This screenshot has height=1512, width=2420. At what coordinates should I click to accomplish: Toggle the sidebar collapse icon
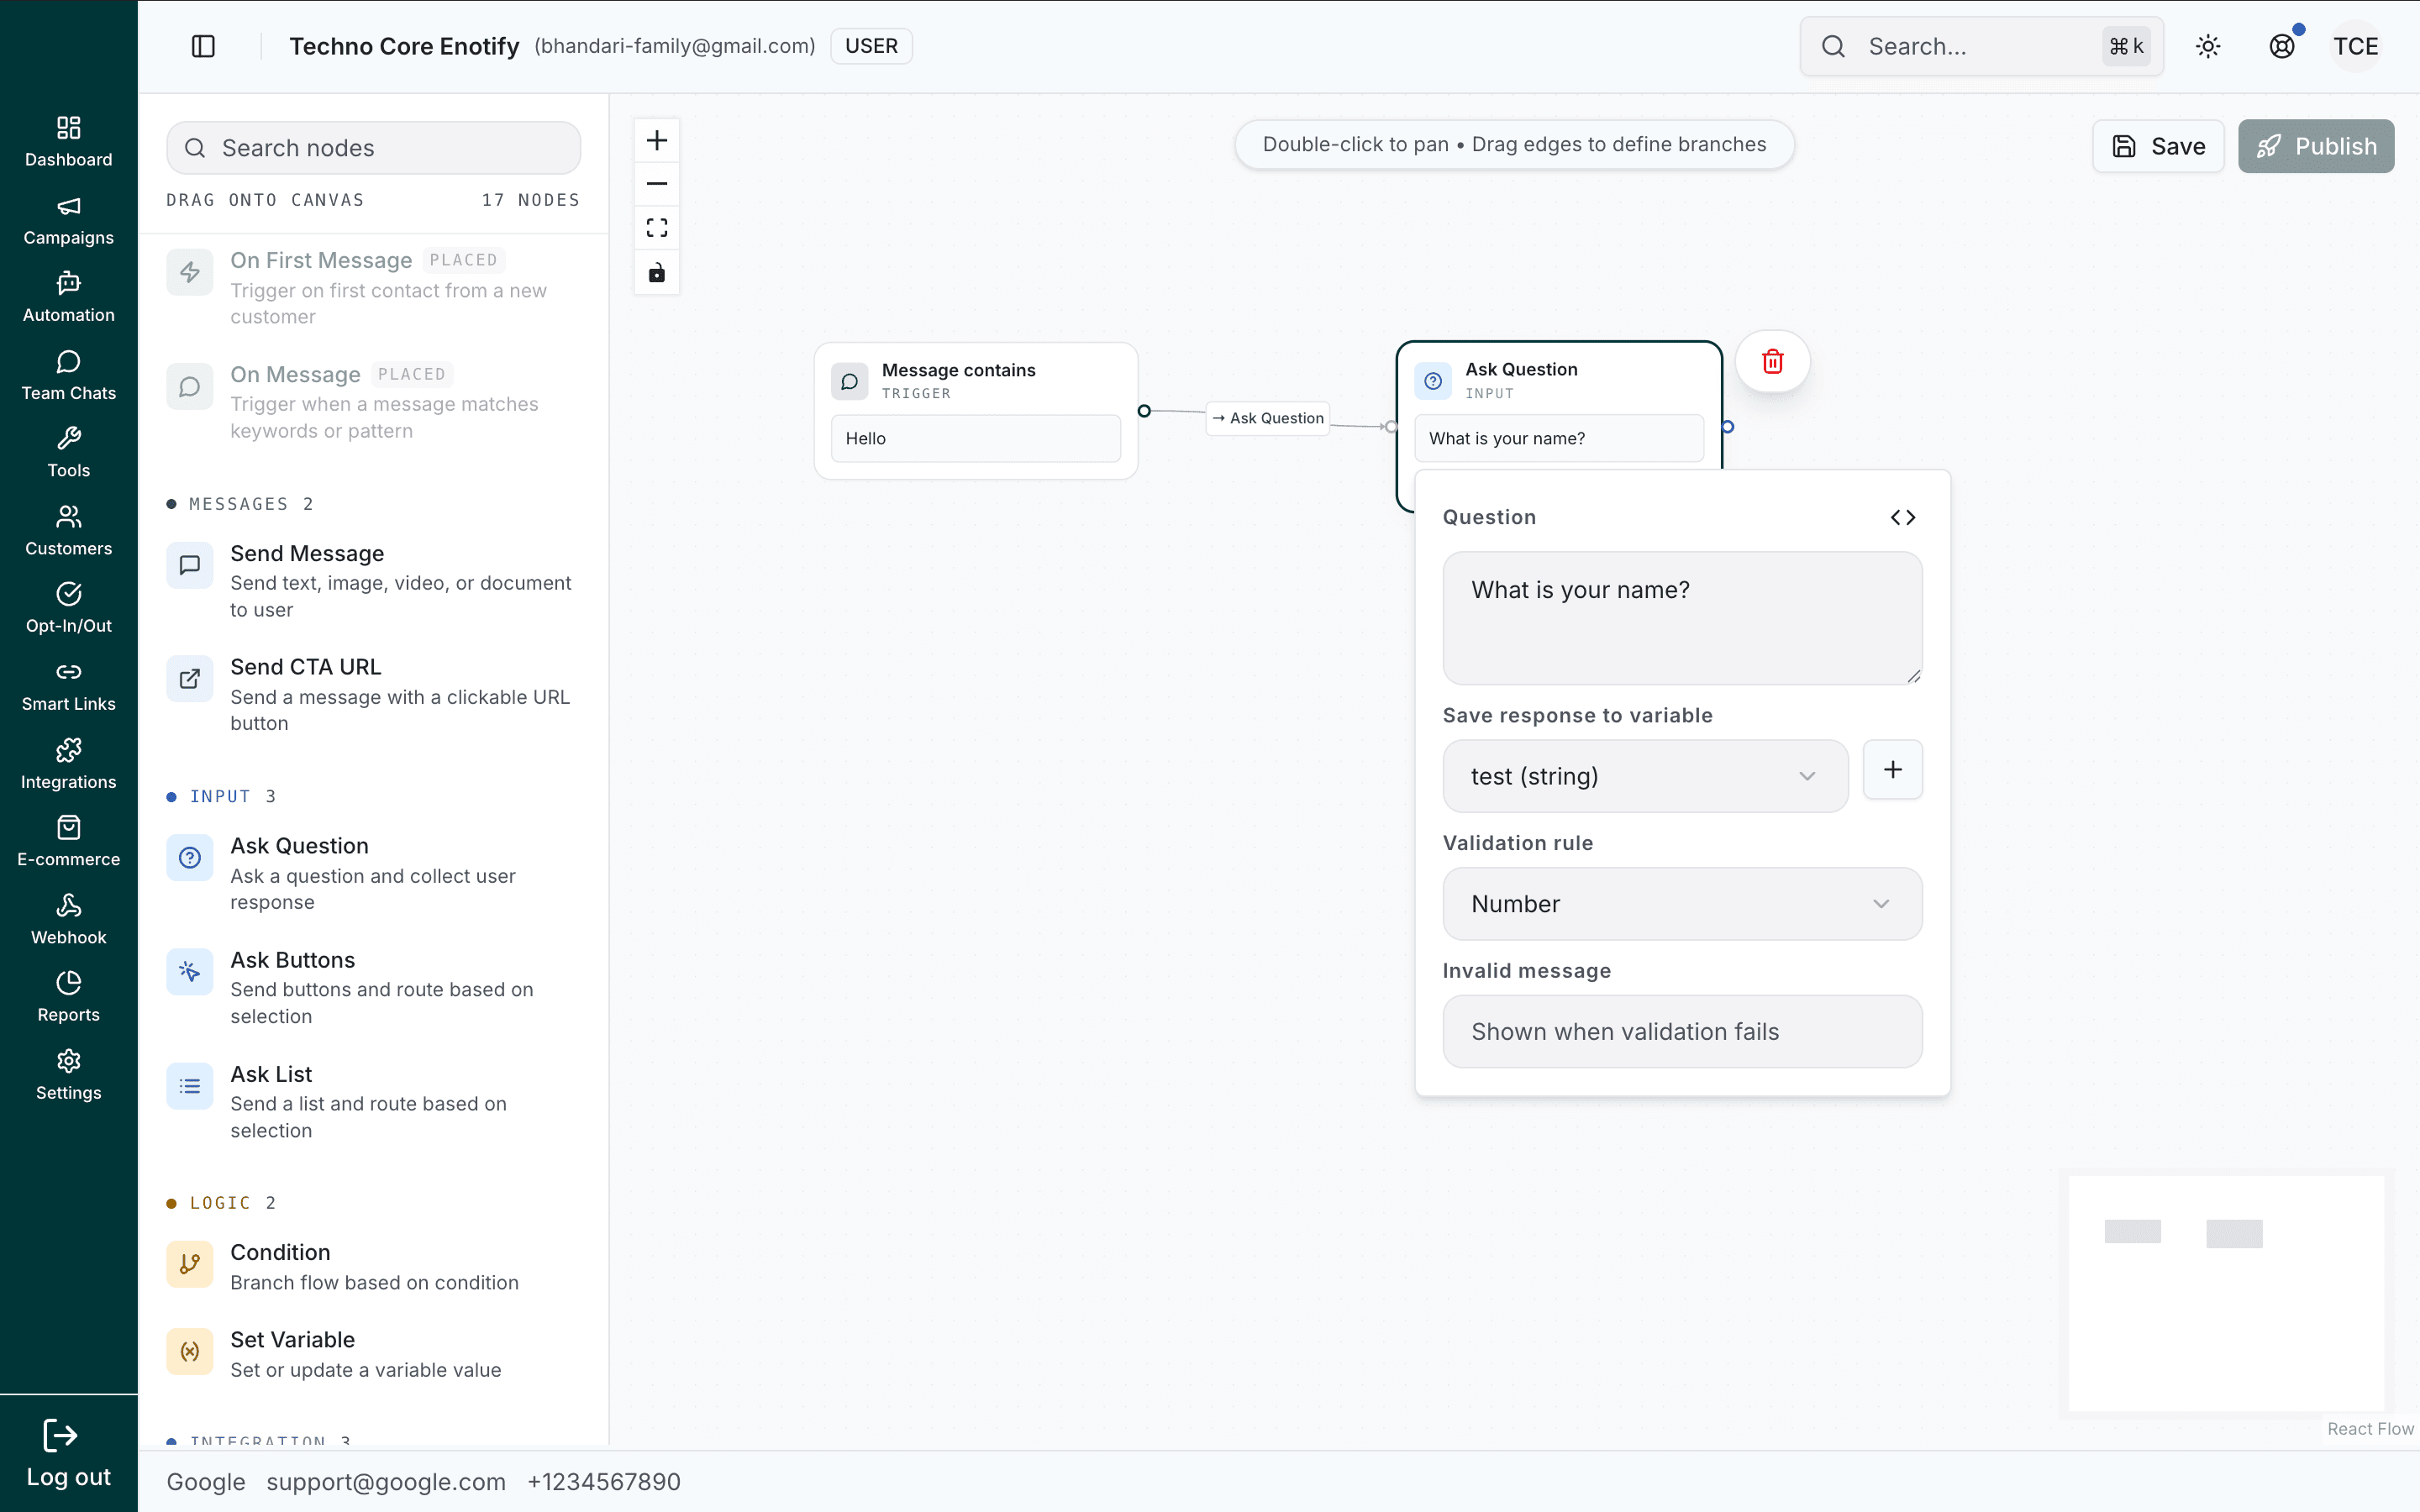click(x=203, y=46)
